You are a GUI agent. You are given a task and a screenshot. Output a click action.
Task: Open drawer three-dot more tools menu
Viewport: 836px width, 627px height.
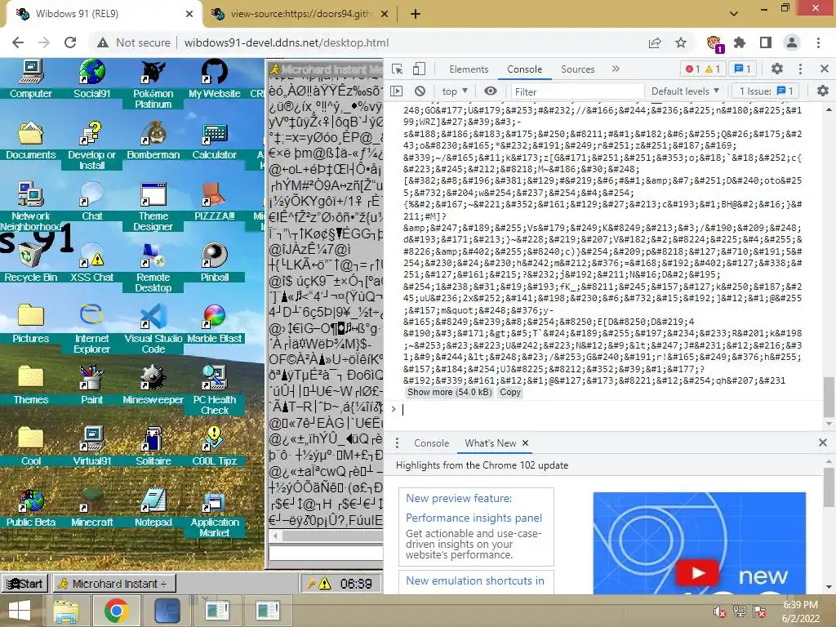tap(398, 443)
